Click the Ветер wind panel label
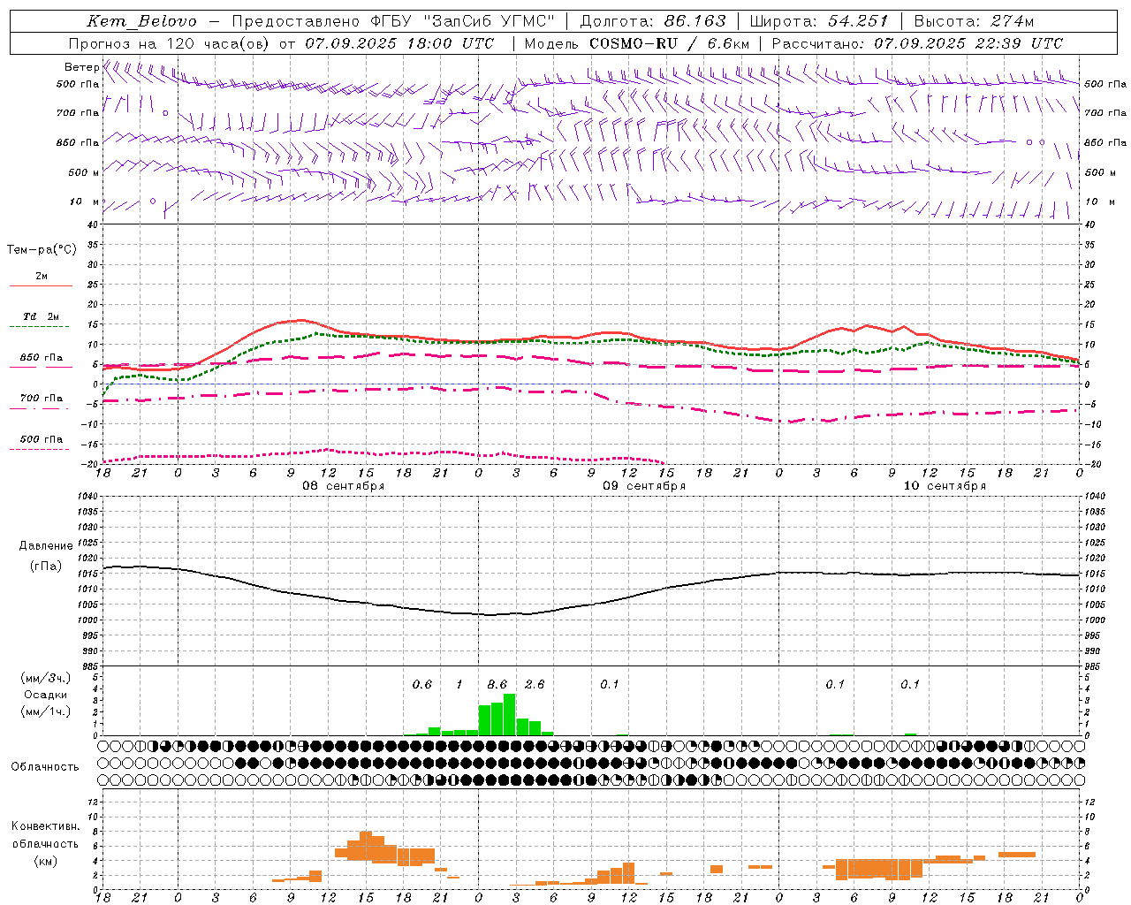The height and width of the screenshot is (905, 1131). pos(81,67)
